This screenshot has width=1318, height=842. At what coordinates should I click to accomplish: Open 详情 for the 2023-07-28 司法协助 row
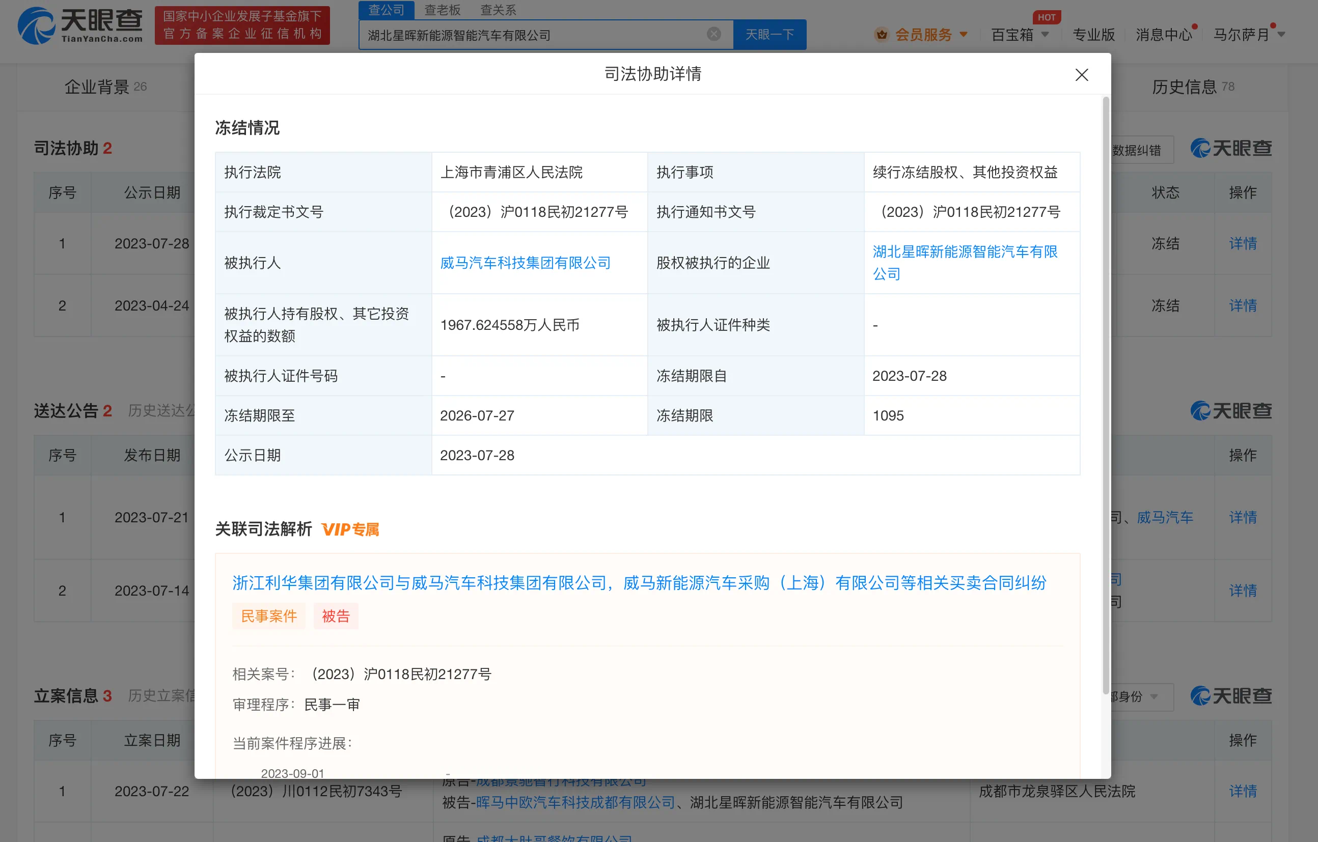(1243, 243)
